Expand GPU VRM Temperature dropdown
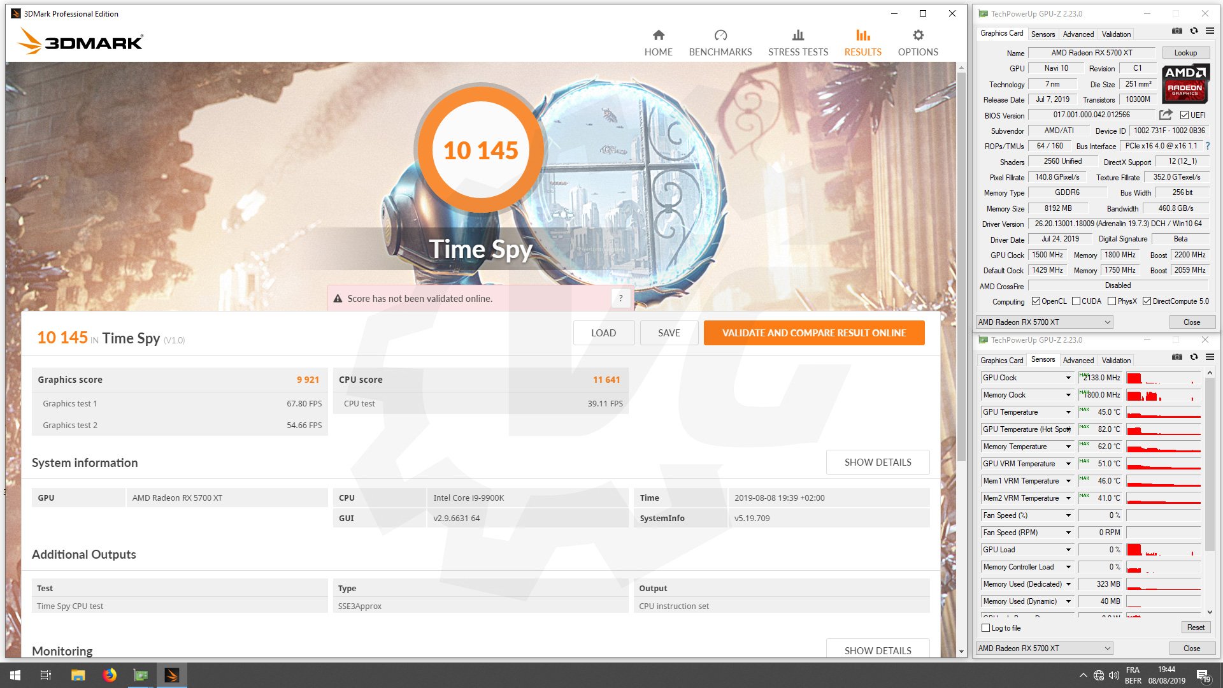The height and width of the screenshot is (688, 1223). pos(1068,464)
